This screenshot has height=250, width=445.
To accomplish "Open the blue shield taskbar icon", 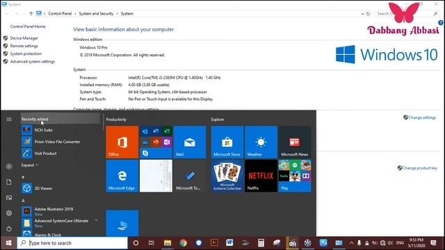I will click(199, 243).
